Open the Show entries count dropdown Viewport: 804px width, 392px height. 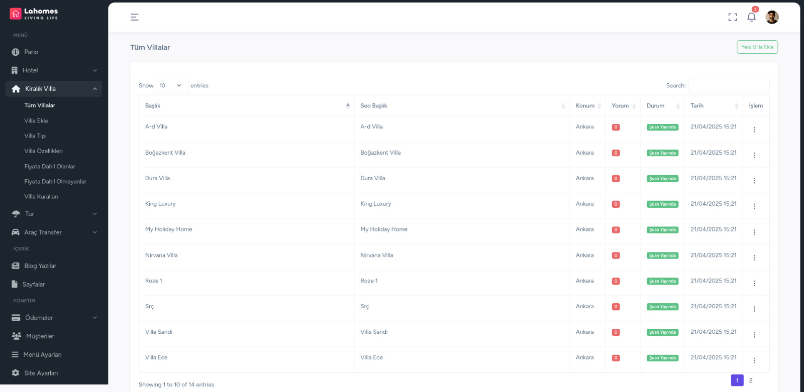coord(172,85)
